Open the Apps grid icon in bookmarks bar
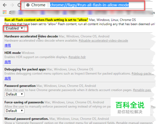This screenshot has height=124, width=158. coord(4,12)
